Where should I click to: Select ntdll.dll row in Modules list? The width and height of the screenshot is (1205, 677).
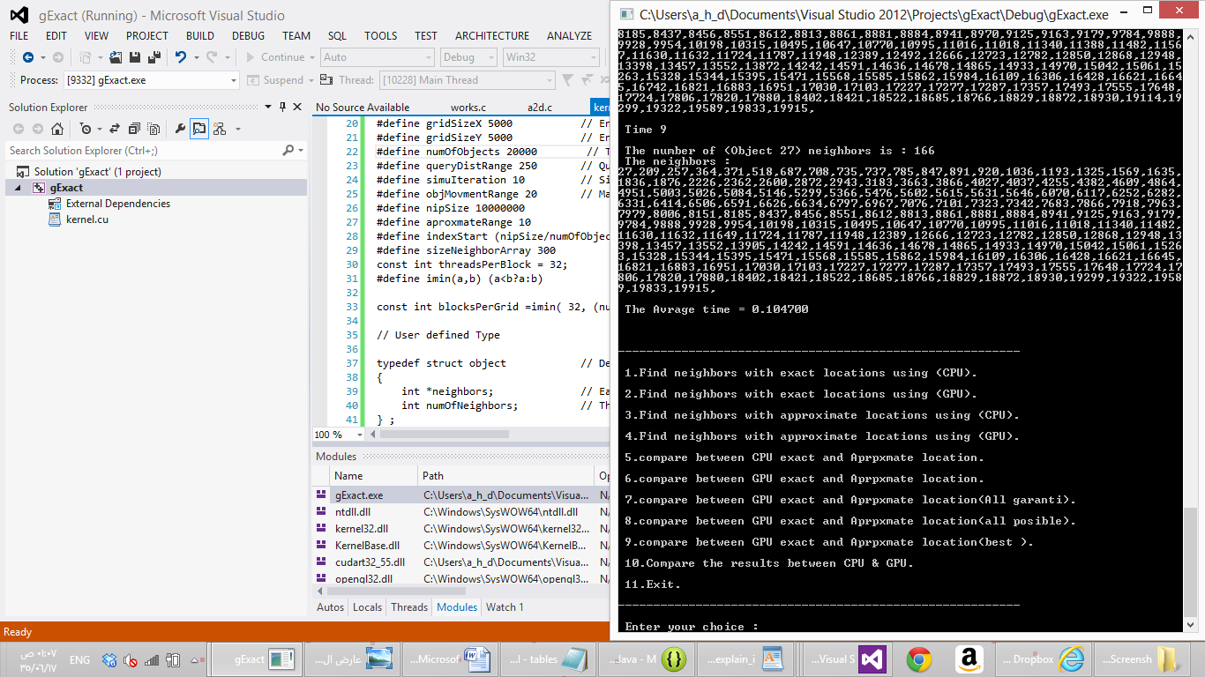coord(462,512)
